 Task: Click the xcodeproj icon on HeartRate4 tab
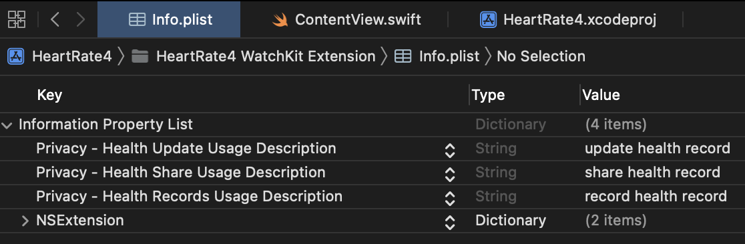pos(488,19)
